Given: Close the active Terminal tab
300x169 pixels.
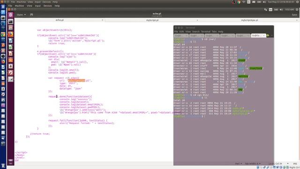Looking at the screenshot, I should (264, 36).
